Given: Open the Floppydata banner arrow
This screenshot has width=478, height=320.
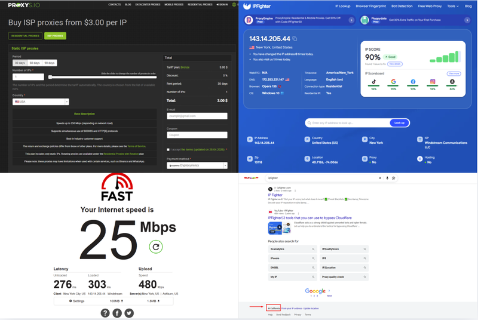Looking at the screenshot, I should click(x=467, y=20).
